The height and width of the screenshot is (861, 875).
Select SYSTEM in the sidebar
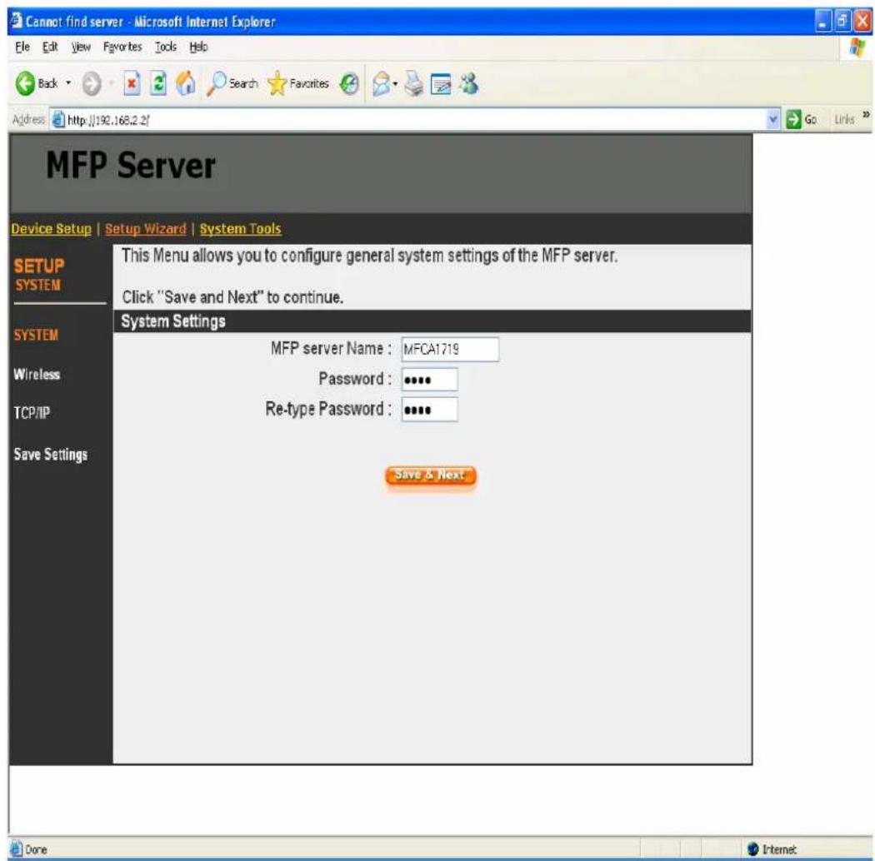[36, 335]
